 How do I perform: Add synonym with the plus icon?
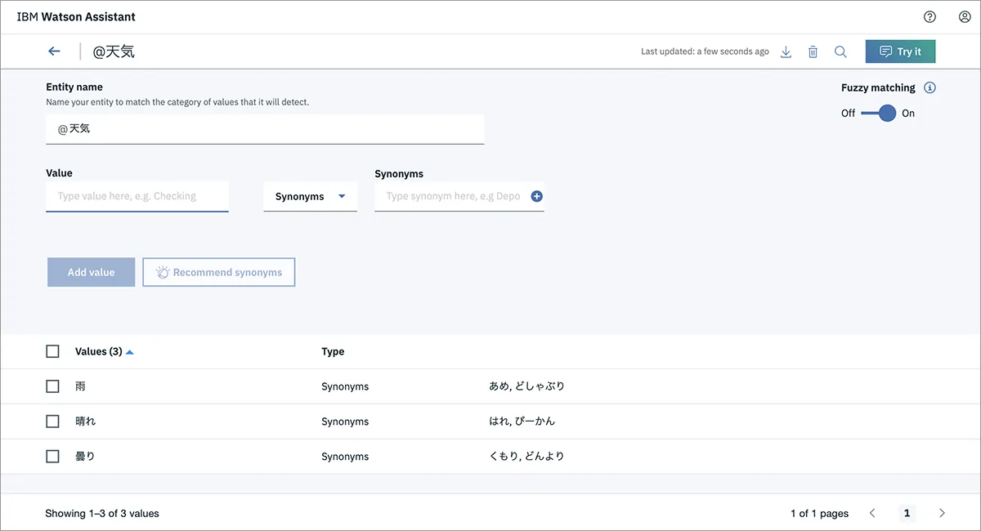point(537,196)
